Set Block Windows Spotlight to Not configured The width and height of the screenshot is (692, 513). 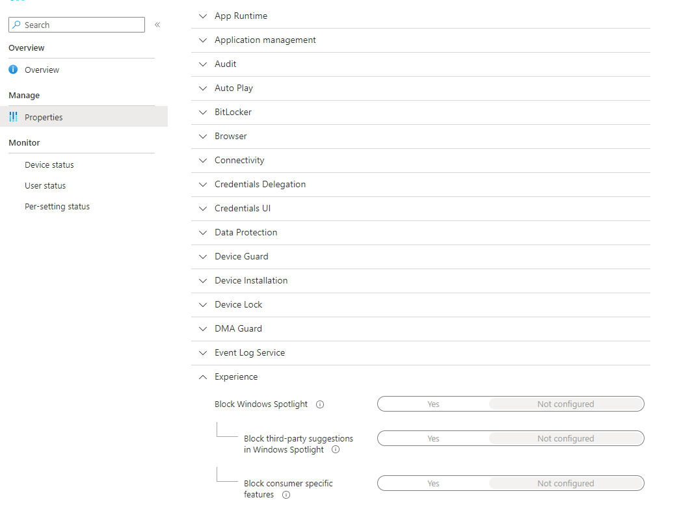[565, 404]
